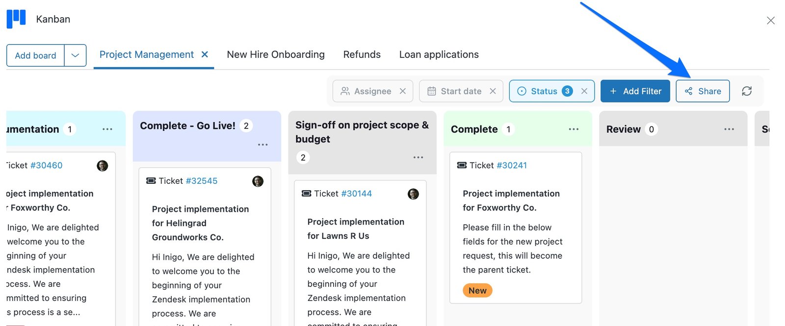Click ticket icon on card #32545
785x326 pixels.
(x=151, y=181)
